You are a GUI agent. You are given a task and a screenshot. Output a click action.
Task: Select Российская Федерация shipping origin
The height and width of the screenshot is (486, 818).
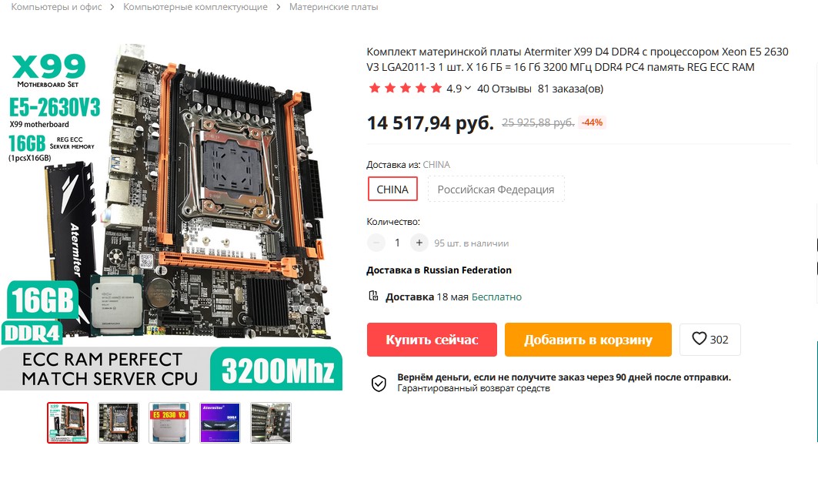496,189
